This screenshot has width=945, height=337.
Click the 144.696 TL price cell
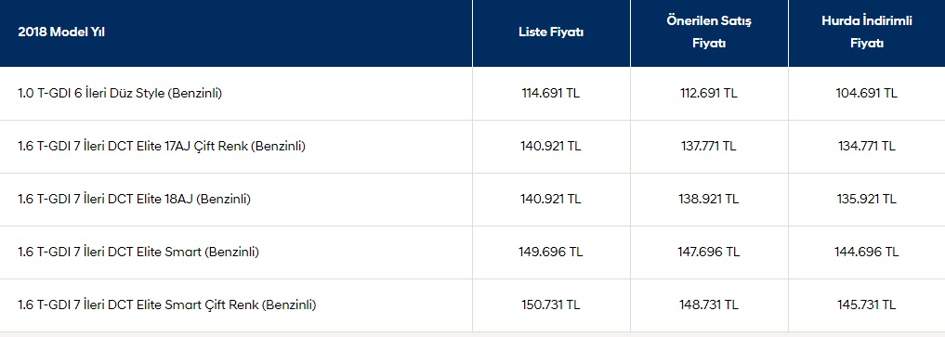(867, 253)
